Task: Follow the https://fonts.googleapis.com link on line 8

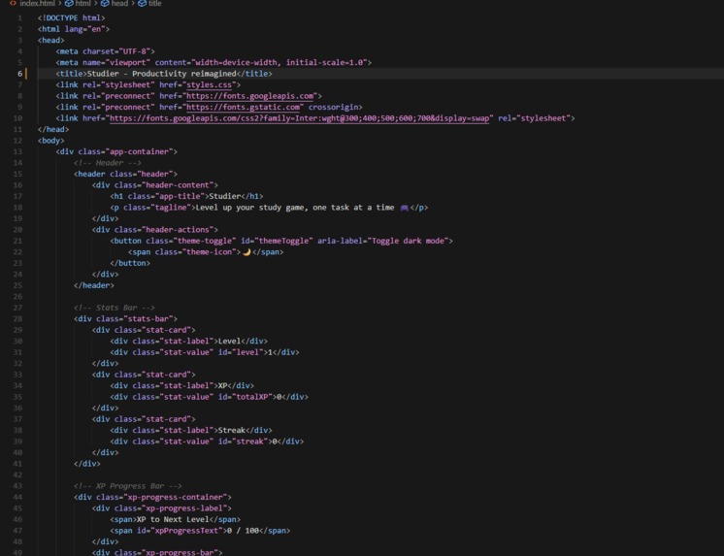Action: pos(249,96)
